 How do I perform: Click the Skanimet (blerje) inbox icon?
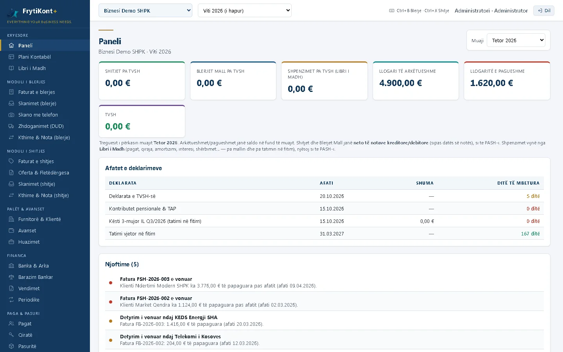[x=11, y=103]
